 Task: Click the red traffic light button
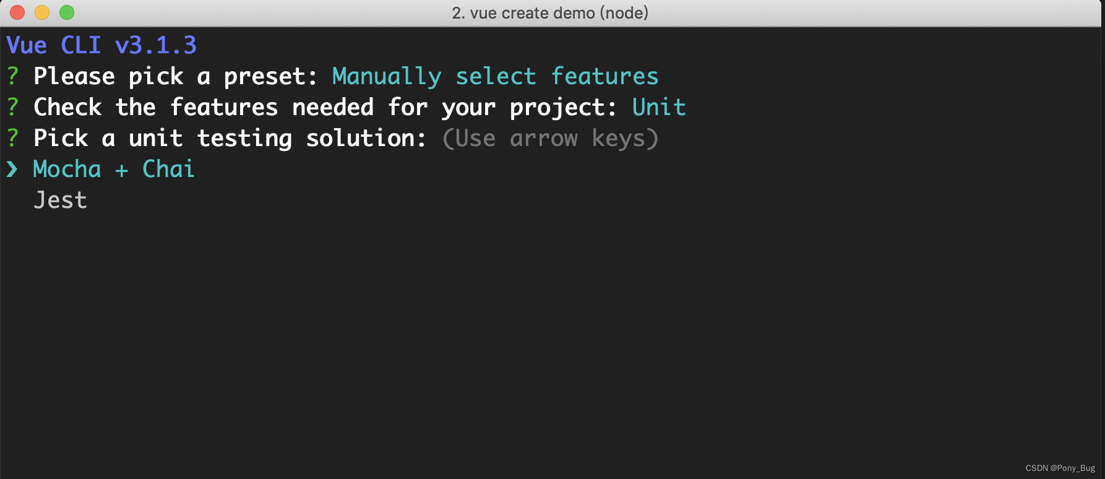[17, 12]
